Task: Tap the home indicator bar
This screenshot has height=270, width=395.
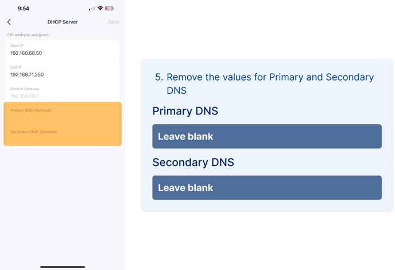Action: tap(63, 267)
